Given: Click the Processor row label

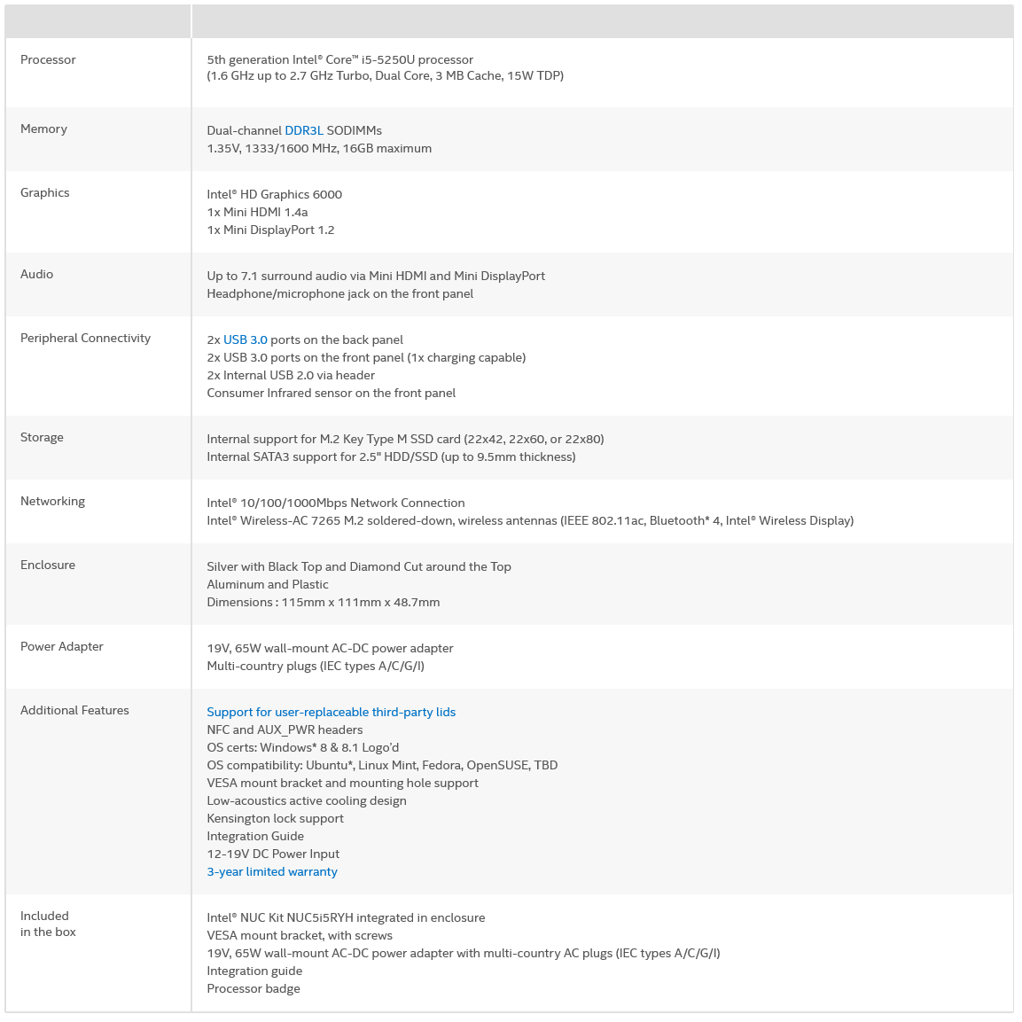Looking at the screenshot, I should pos(48,59).
